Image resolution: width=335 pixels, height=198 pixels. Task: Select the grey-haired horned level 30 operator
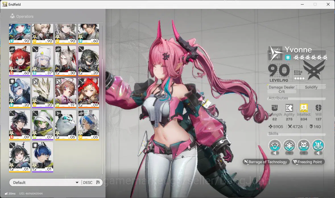[x=66, y=61]
